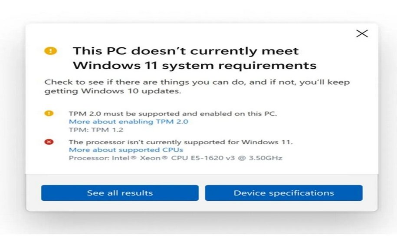Click 'TPM 2.0 must be supported and enabled' message
397x252 pixels.
(x=149, y=113)
